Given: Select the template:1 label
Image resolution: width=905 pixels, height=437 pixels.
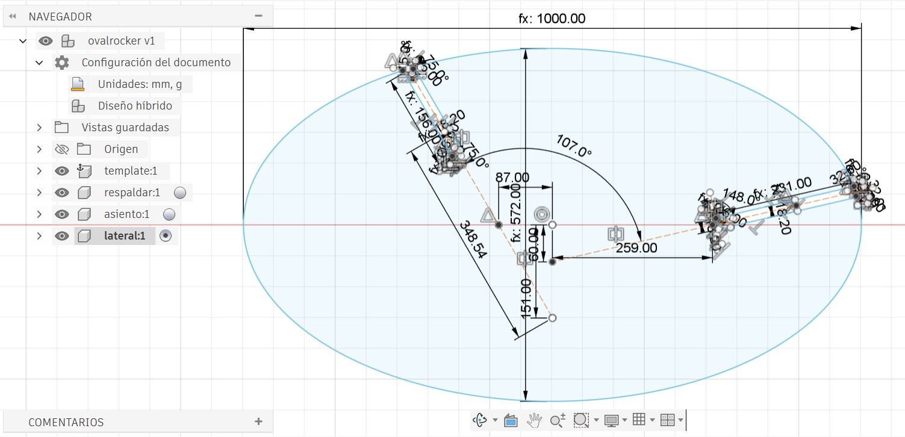Looking at the screenshot, I should (131, 171).
